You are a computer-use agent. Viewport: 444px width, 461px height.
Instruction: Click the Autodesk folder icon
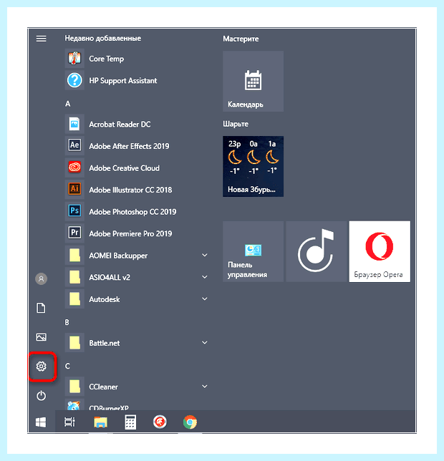point(74,299)
